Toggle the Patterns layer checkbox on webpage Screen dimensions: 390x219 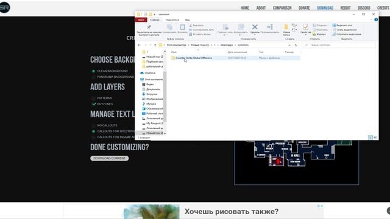93,99
